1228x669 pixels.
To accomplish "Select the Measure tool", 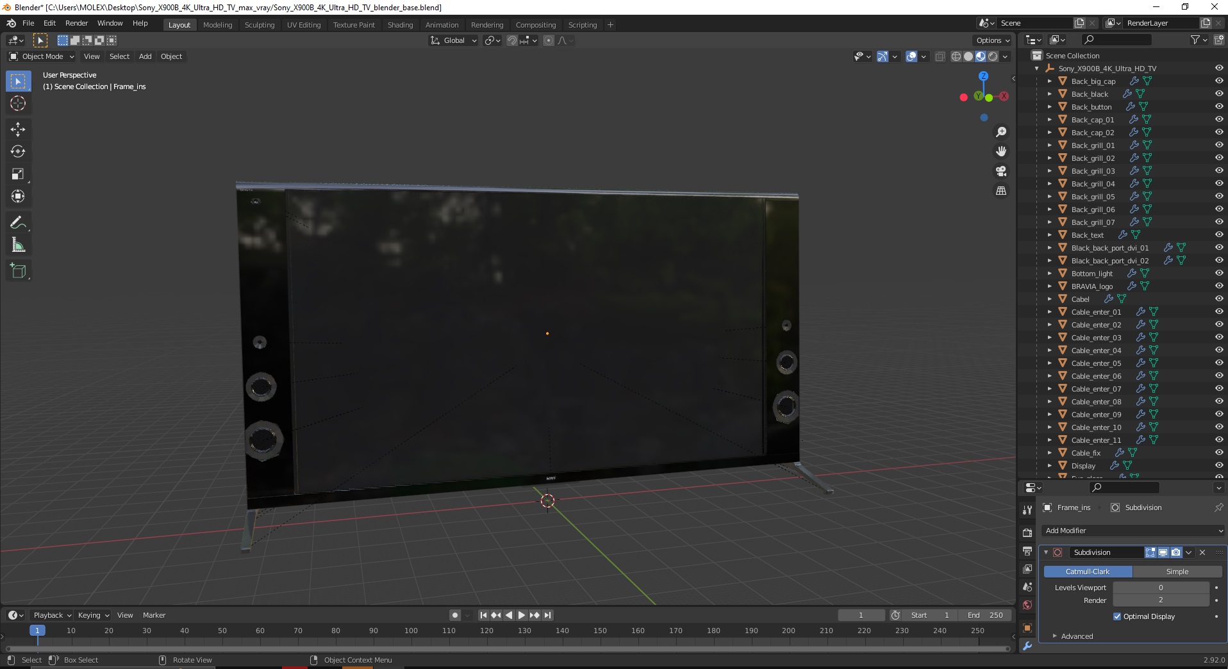I will [x=18, y=245].
